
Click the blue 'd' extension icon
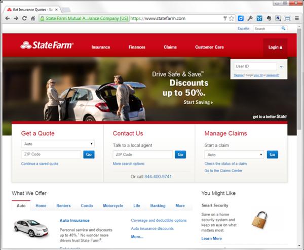tap(241, 18)
